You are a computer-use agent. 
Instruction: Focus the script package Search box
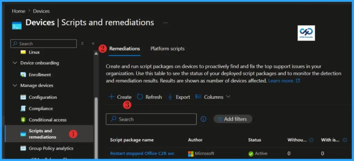click(x=151, y=119)
